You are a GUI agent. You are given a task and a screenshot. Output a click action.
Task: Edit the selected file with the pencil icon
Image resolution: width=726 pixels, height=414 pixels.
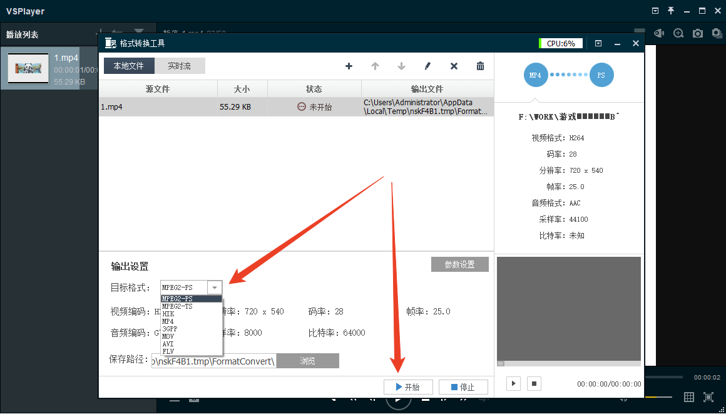(427, 66)
